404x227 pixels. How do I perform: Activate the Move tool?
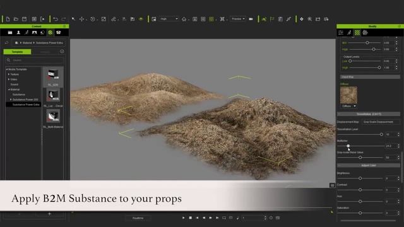point(81,19)
